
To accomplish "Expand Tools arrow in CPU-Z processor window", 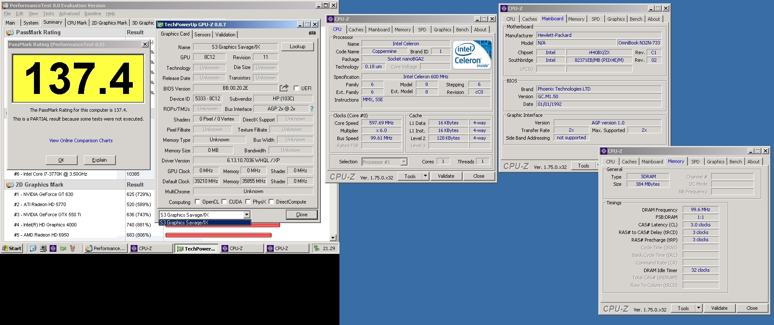I will (425, 176).
